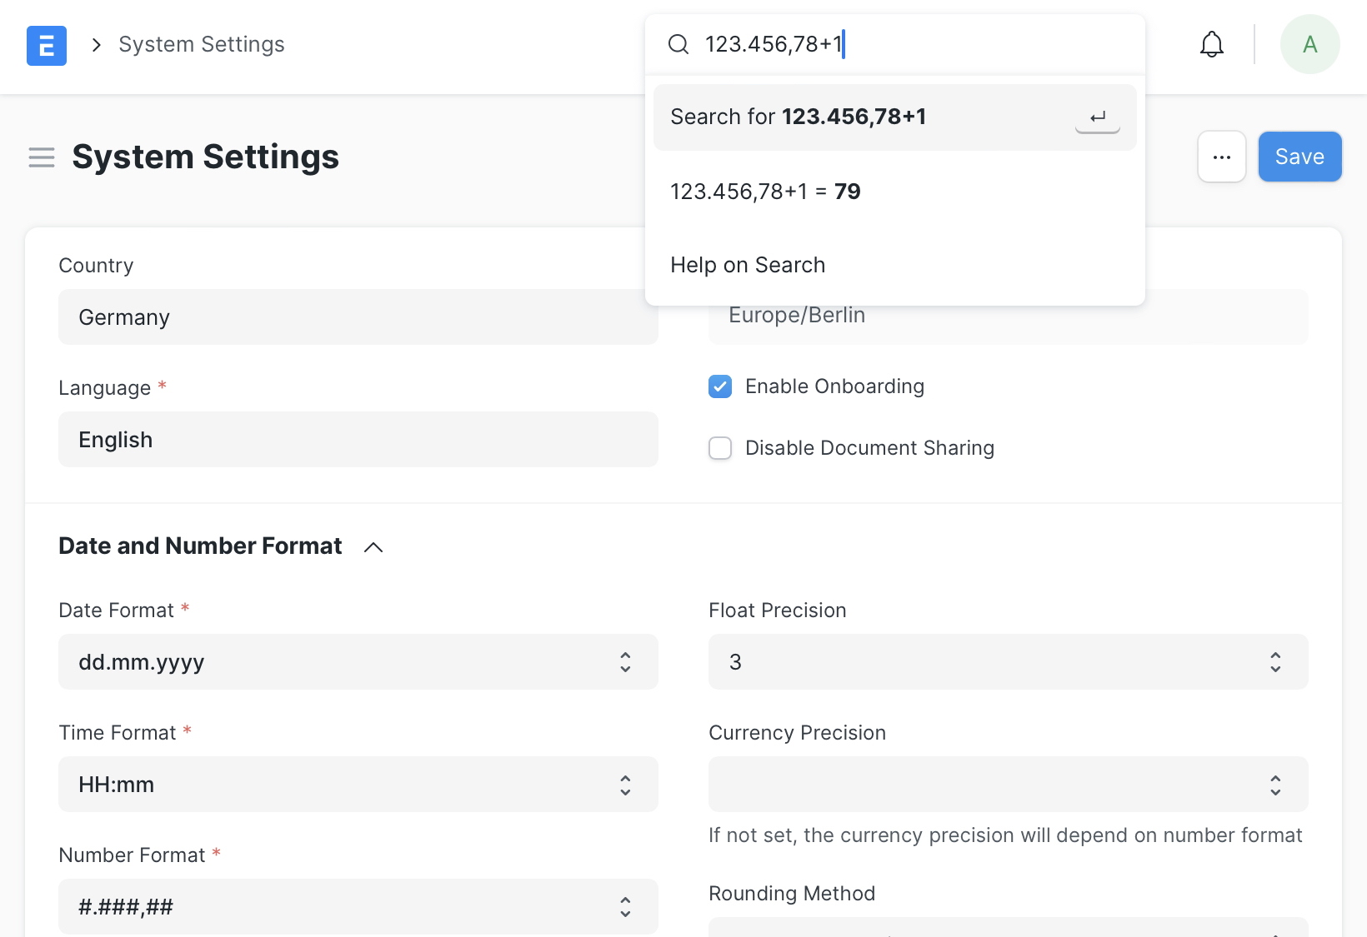The height and width of the screenshot is (937, 1367).
Task: Enable Disable Document Sharing
Action: pyautogui.click(x=719, y=448)
